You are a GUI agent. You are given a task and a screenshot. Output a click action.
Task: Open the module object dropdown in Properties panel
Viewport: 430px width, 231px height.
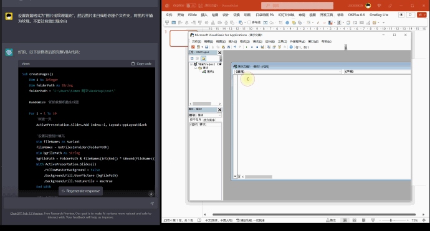click(205, 115)
